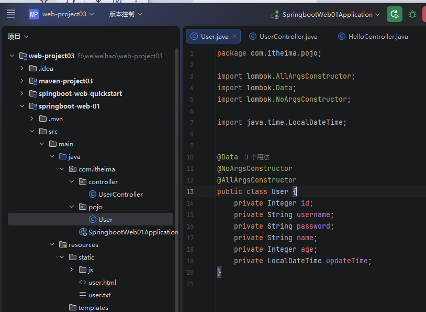This screenshot has height=312, width=426.
Task: Collapse the controller package
Action: point(72,181)
